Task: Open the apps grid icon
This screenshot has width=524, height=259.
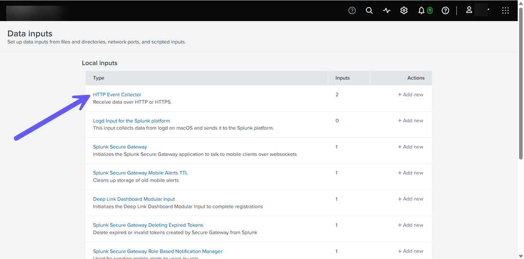Action: coord(505,10)
